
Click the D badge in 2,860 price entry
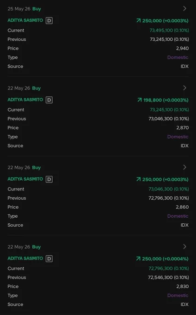[49, 179]
